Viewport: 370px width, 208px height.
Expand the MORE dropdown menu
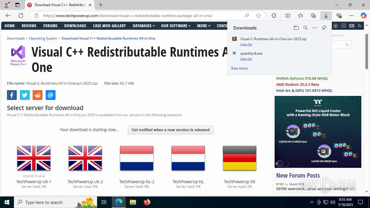[x=203, y=26]
